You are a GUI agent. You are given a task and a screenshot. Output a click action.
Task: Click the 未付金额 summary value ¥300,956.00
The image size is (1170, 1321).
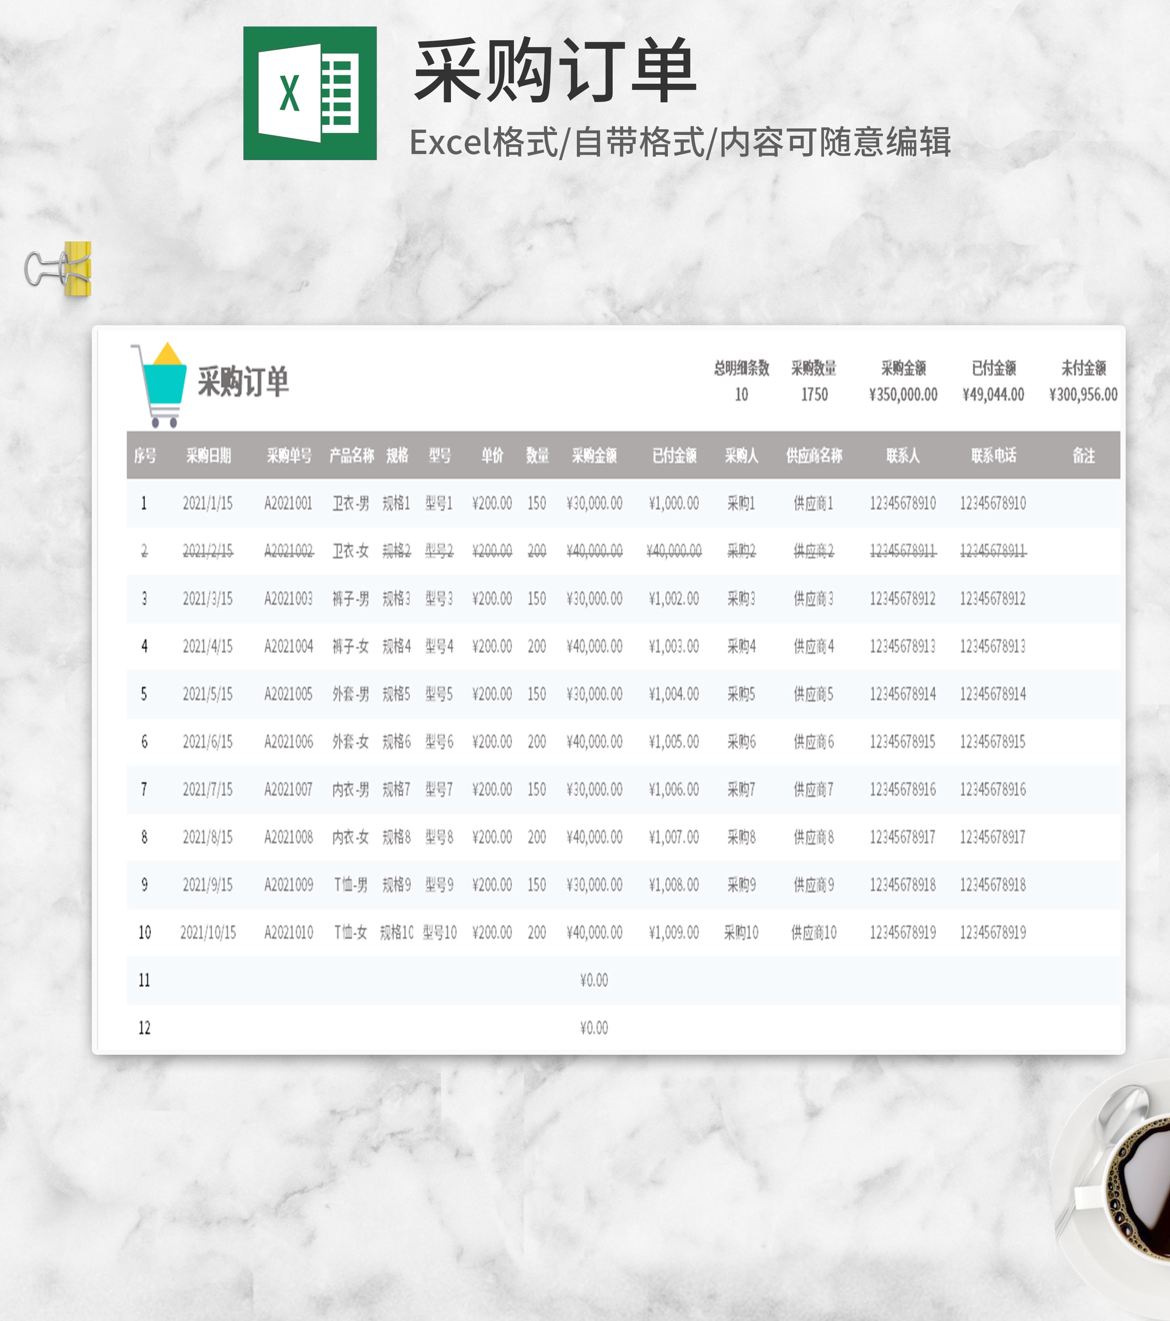1083,394
